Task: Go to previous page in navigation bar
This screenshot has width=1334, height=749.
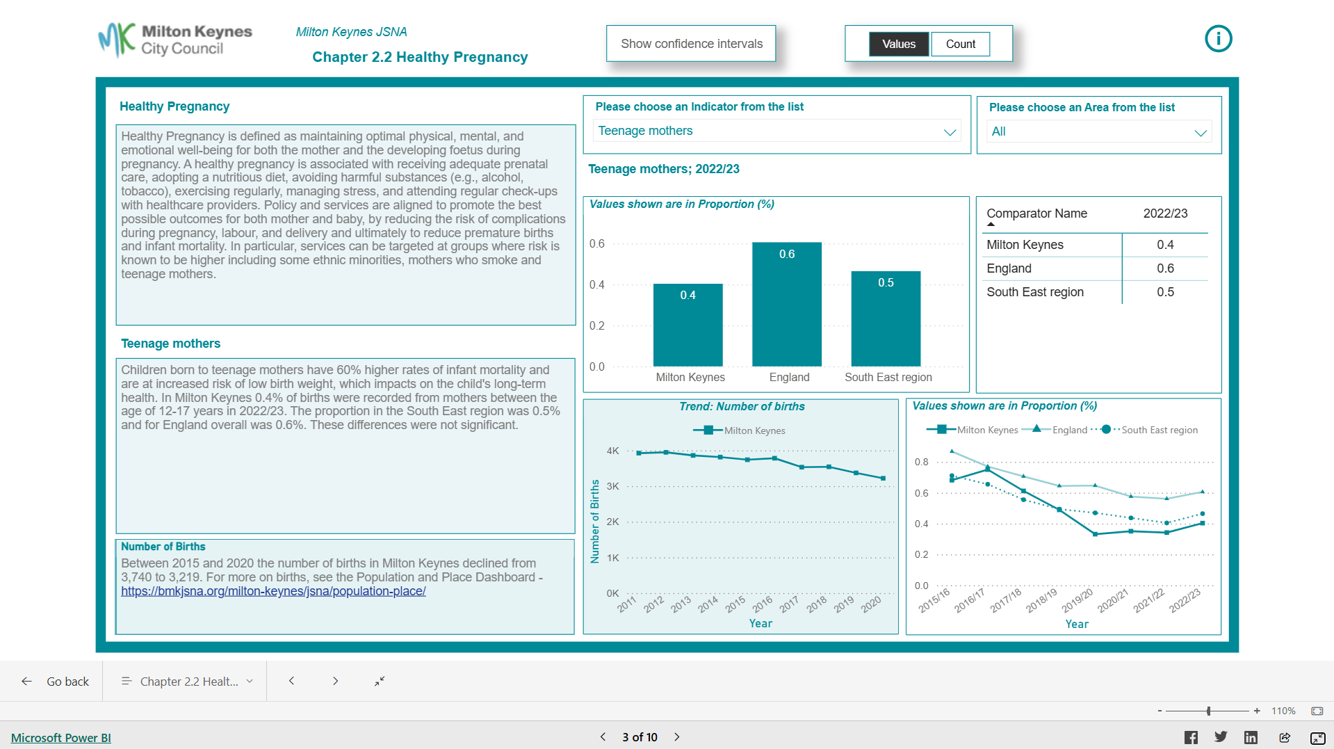Action: (292, 682)
